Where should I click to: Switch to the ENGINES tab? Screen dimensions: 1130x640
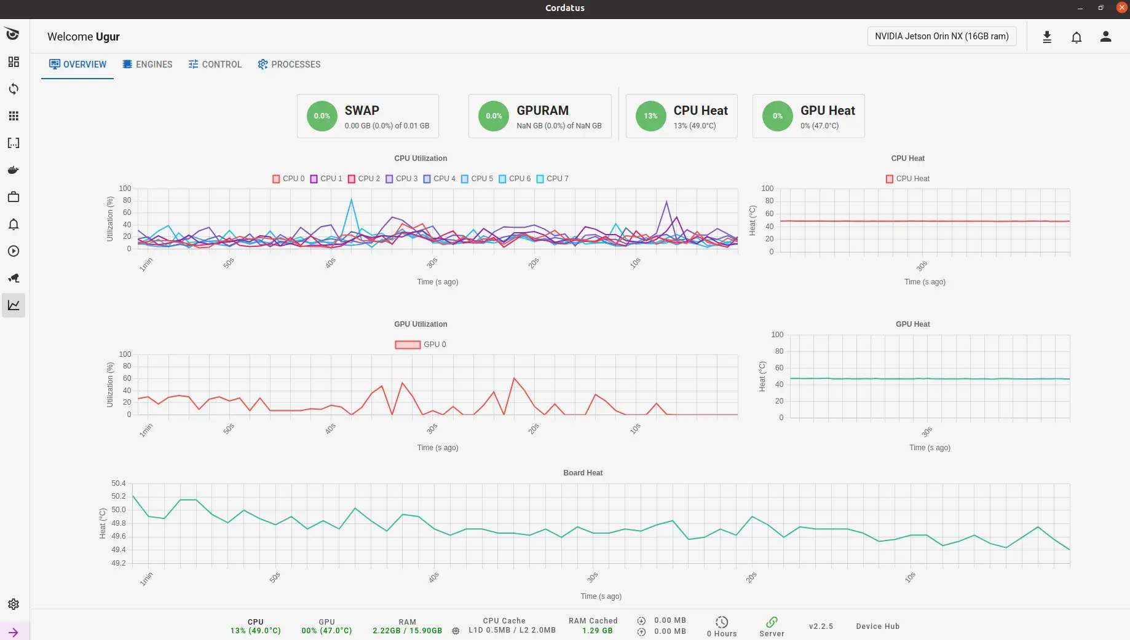(x=147, y=64)
